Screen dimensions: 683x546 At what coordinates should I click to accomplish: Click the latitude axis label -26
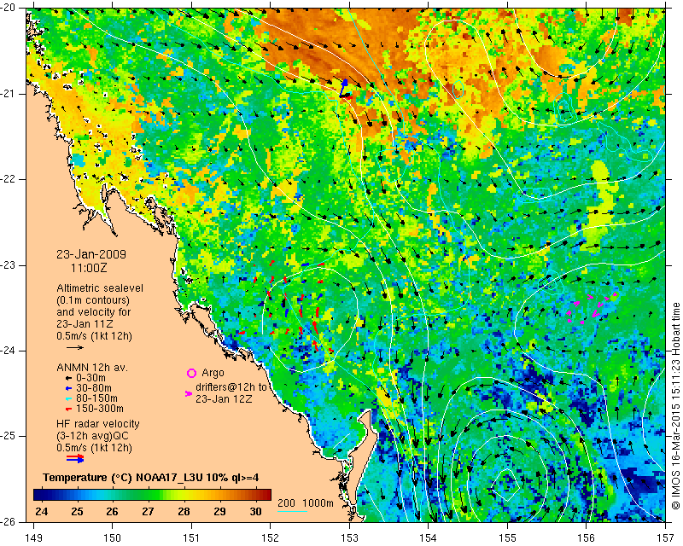9,521
